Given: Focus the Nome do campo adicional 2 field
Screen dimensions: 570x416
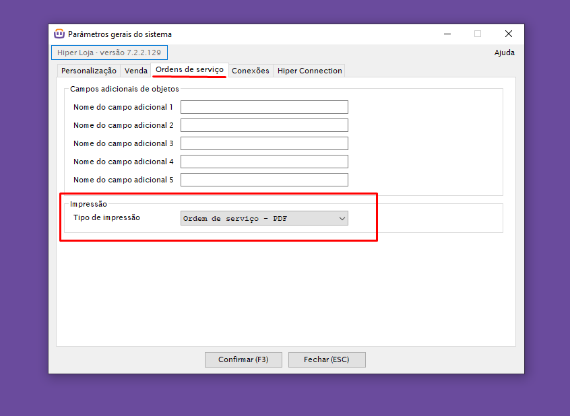Looking at the screenshot, I should (x=264, y=125).
